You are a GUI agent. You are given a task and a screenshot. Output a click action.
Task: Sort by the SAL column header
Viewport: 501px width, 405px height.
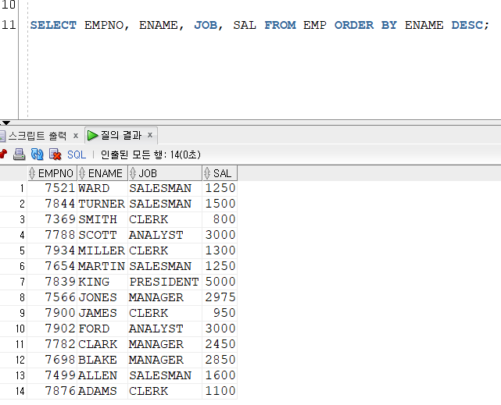point(220,173)
